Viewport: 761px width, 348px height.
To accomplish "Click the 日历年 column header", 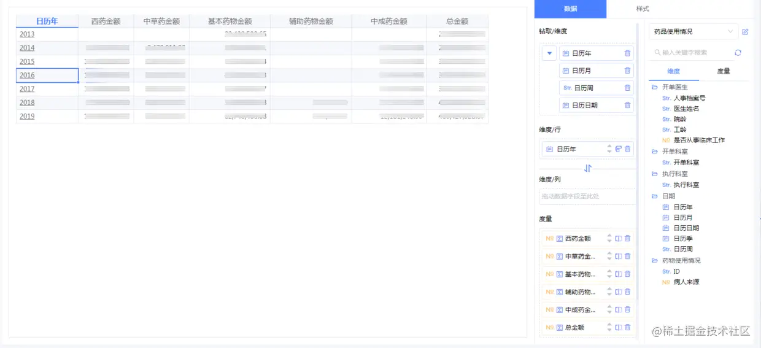I will coord(47,21).
